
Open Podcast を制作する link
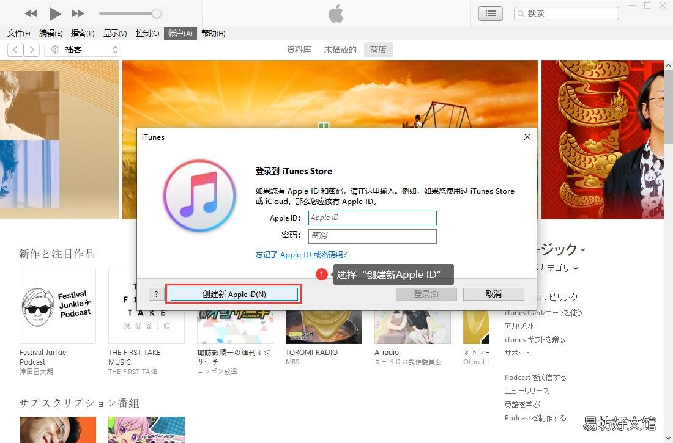coord(535,418)
